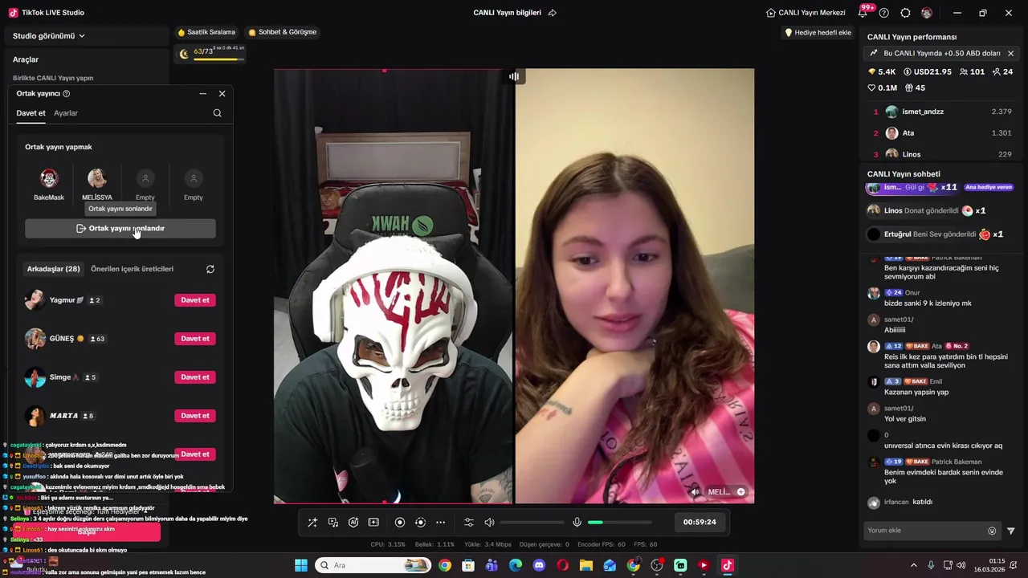This screenshot has height=578, width=1028.
Task: Close the Ortak yayıncı panel
Action: [x=222, y=94]
